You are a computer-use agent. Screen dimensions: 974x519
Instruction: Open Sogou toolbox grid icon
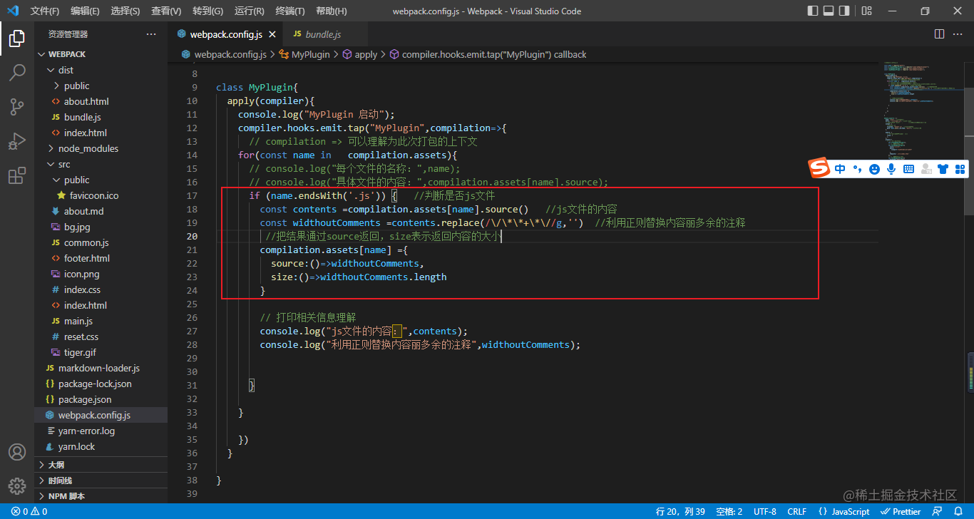click(960, 169)
